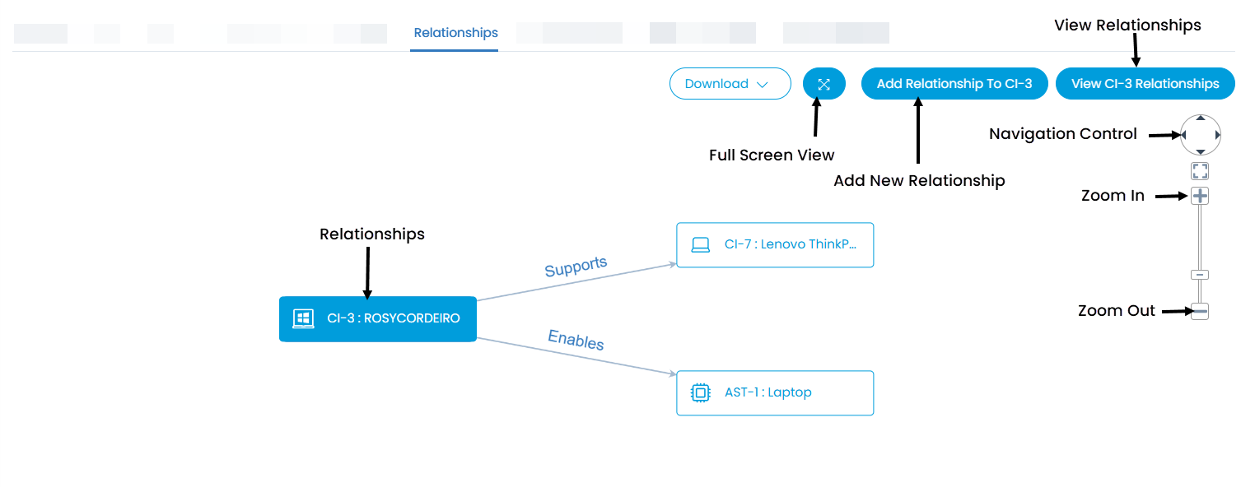Viewport: 1241px width, 487px height.
Task: Select the CI-3 ROSYCORDEIRO node
Action: 378,318
